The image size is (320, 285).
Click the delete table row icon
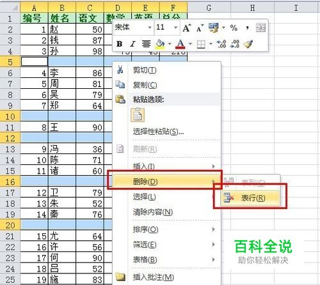(x=228, y=198)
